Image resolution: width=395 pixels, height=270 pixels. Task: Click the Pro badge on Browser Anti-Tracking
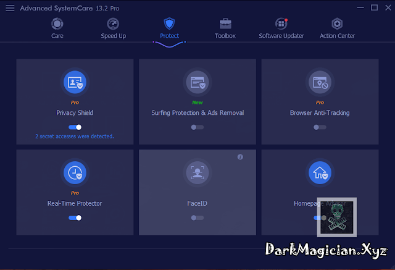coord(320,103)
